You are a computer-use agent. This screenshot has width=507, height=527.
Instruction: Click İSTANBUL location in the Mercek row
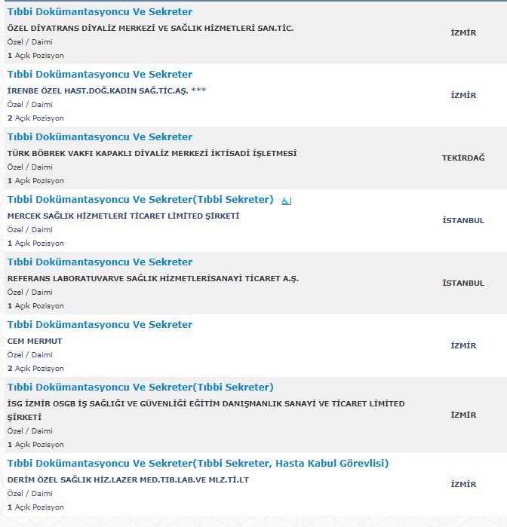click(463, 221)
